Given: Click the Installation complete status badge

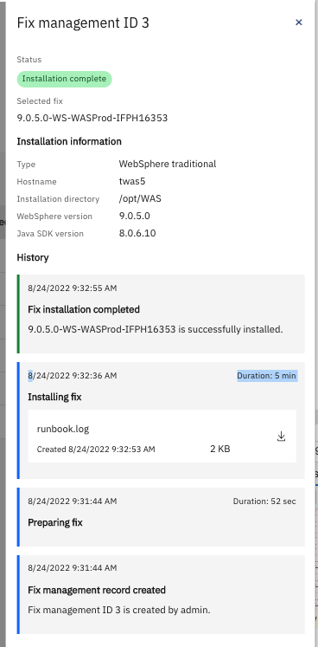Looking at the screenshot, I should coord(64,79).
